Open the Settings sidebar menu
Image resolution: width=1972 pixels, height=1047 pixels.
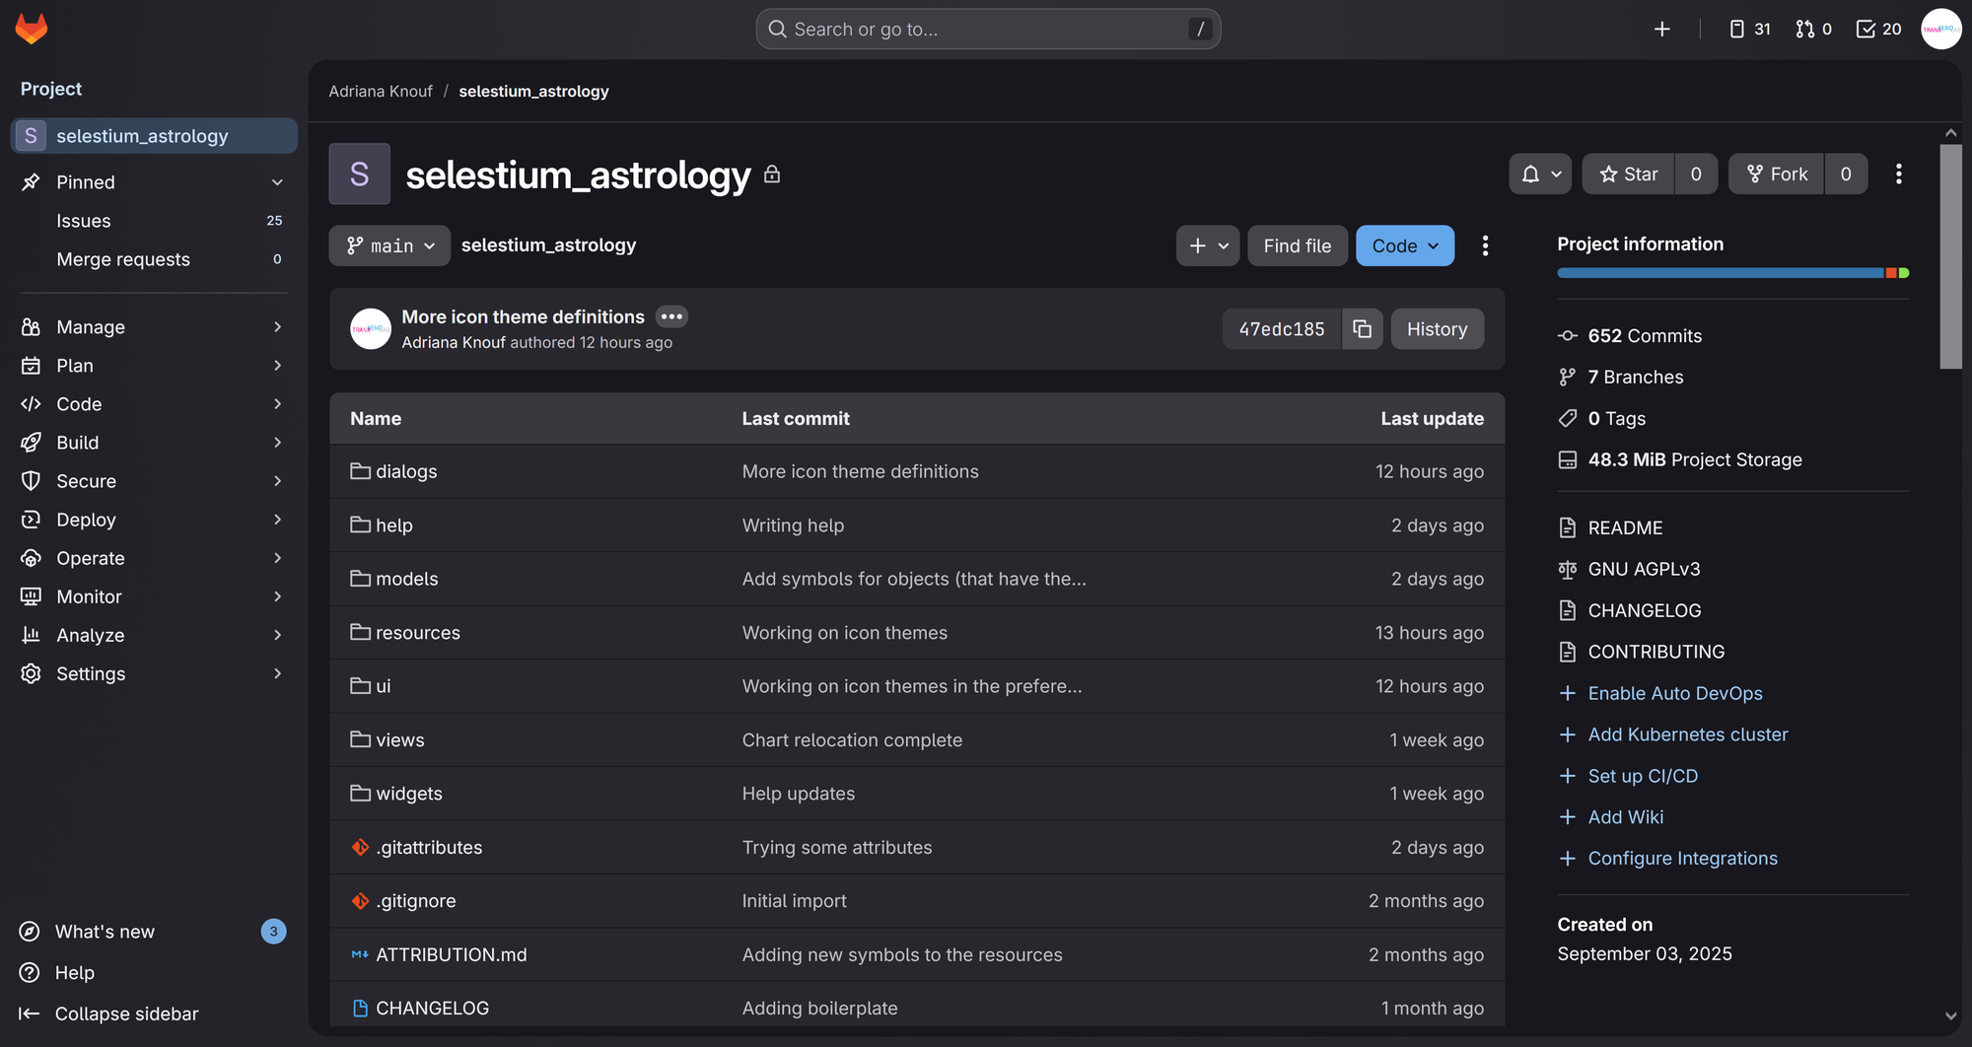(153, 673)
